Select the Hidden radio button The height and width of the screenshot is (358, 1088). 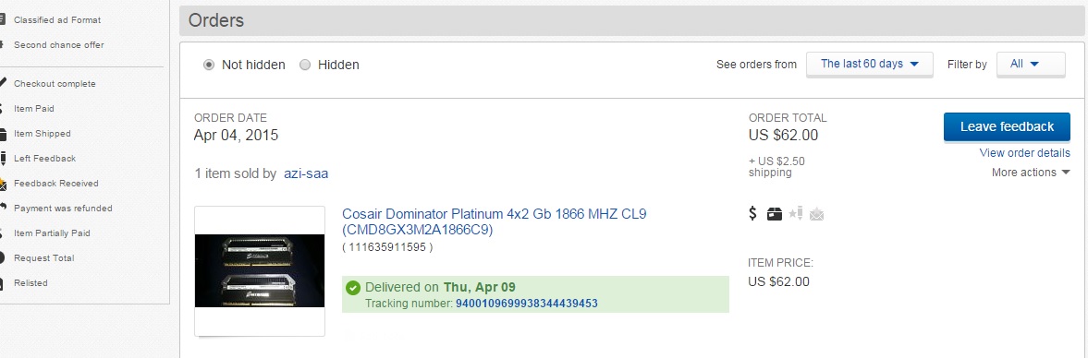305,65
